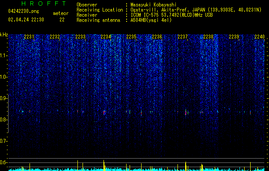Select antenna value A504HB(yagi 4el)

[151, 20]
